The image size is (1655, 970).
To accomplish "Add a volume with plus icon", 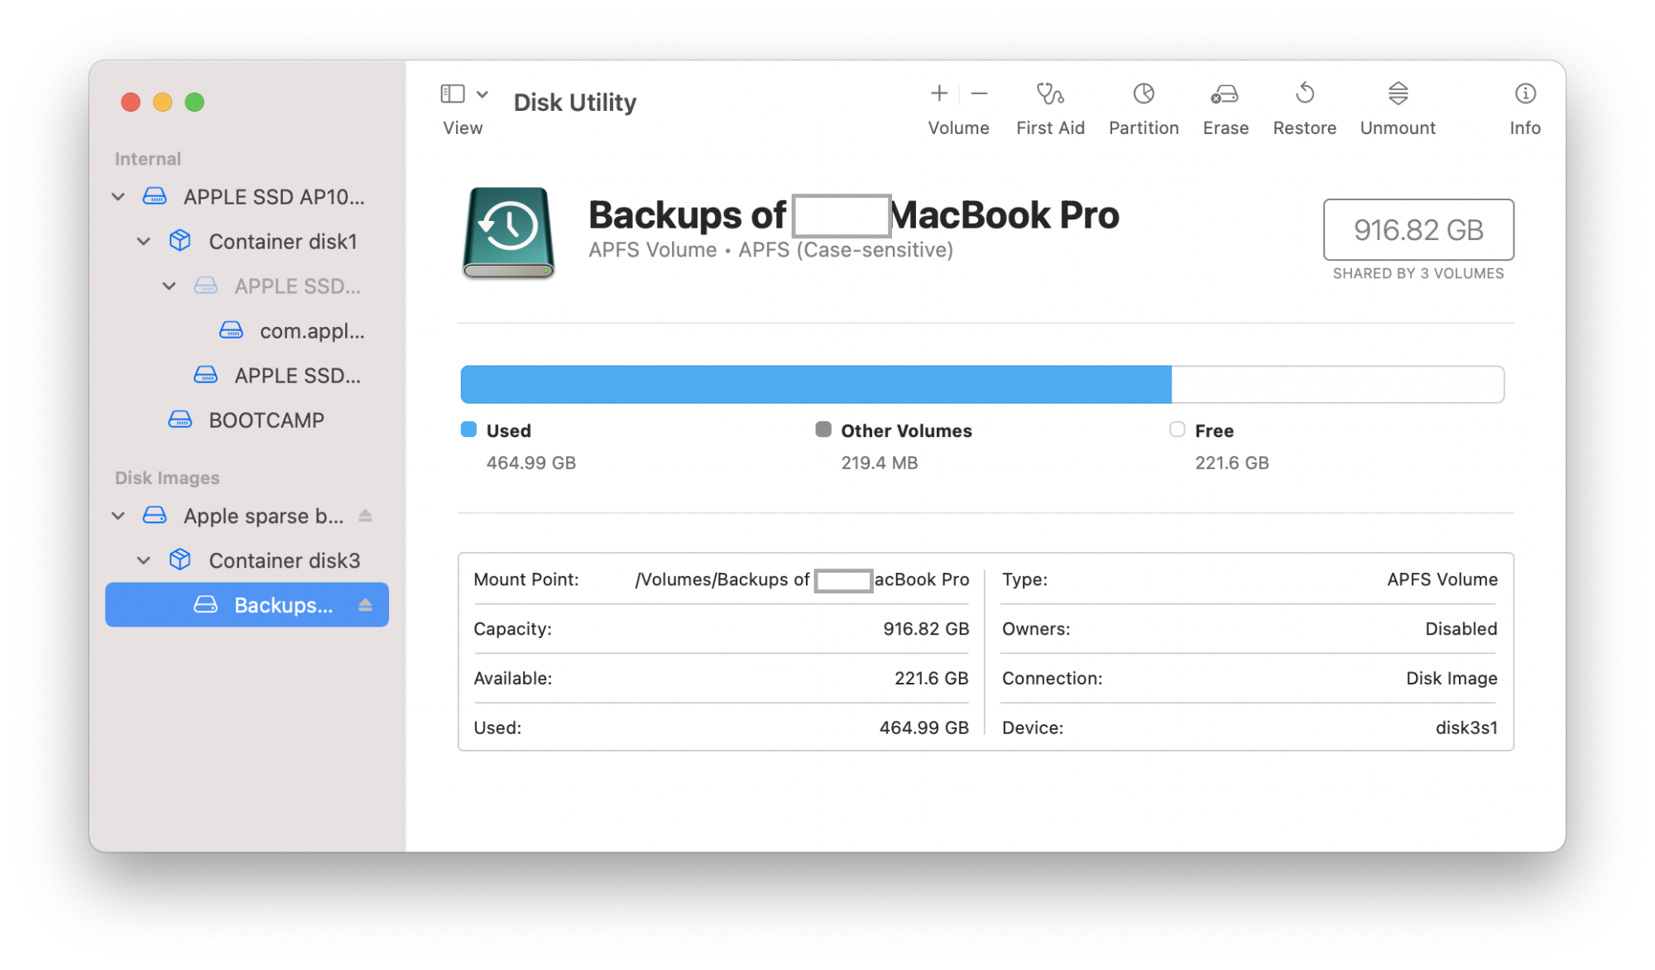I will click(x=938, y=94).
